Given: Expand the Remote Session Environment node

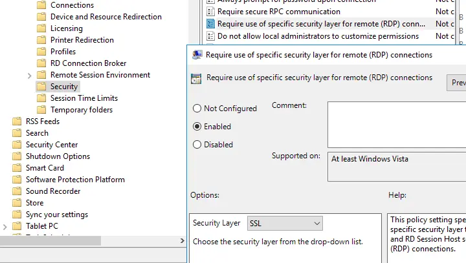Looking at the screenshot, I should 29,76.
